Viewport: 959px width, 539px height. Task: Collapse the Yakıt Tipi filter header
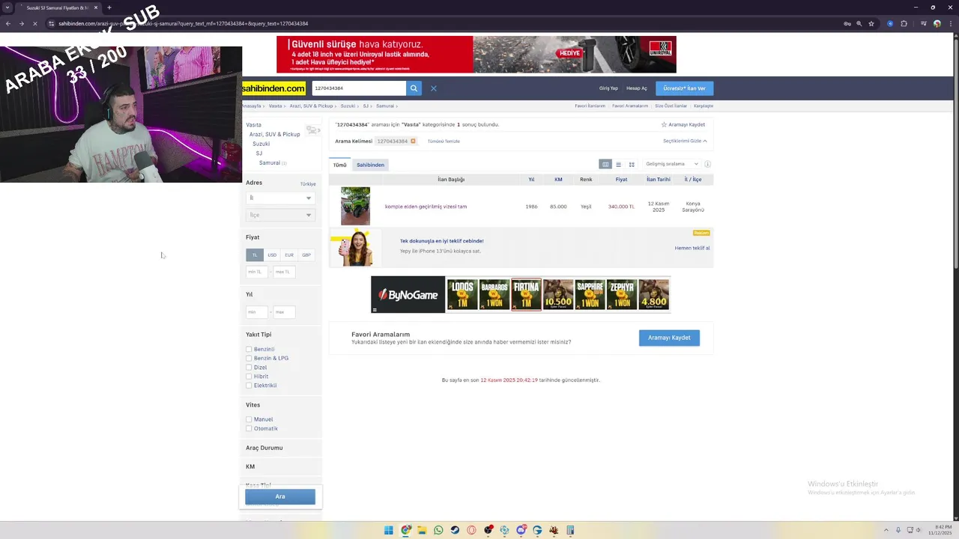[258, 335]
